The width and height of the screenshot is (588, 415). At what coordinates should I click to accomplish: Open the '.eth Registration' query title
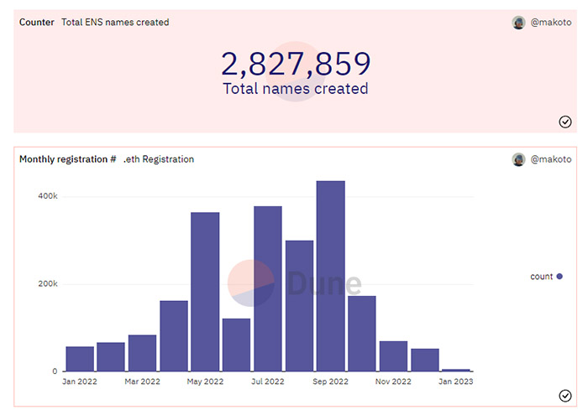click(159, 159)
